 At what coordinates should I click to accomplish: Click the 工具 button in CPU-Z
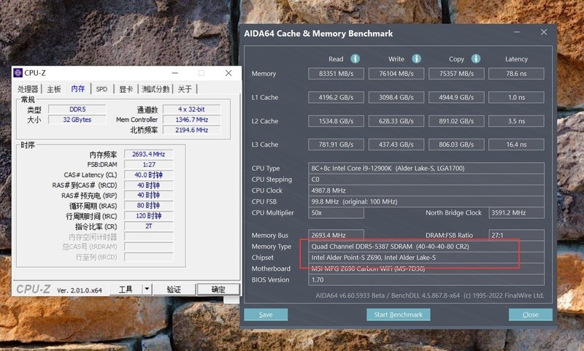[x=126, y=289]
